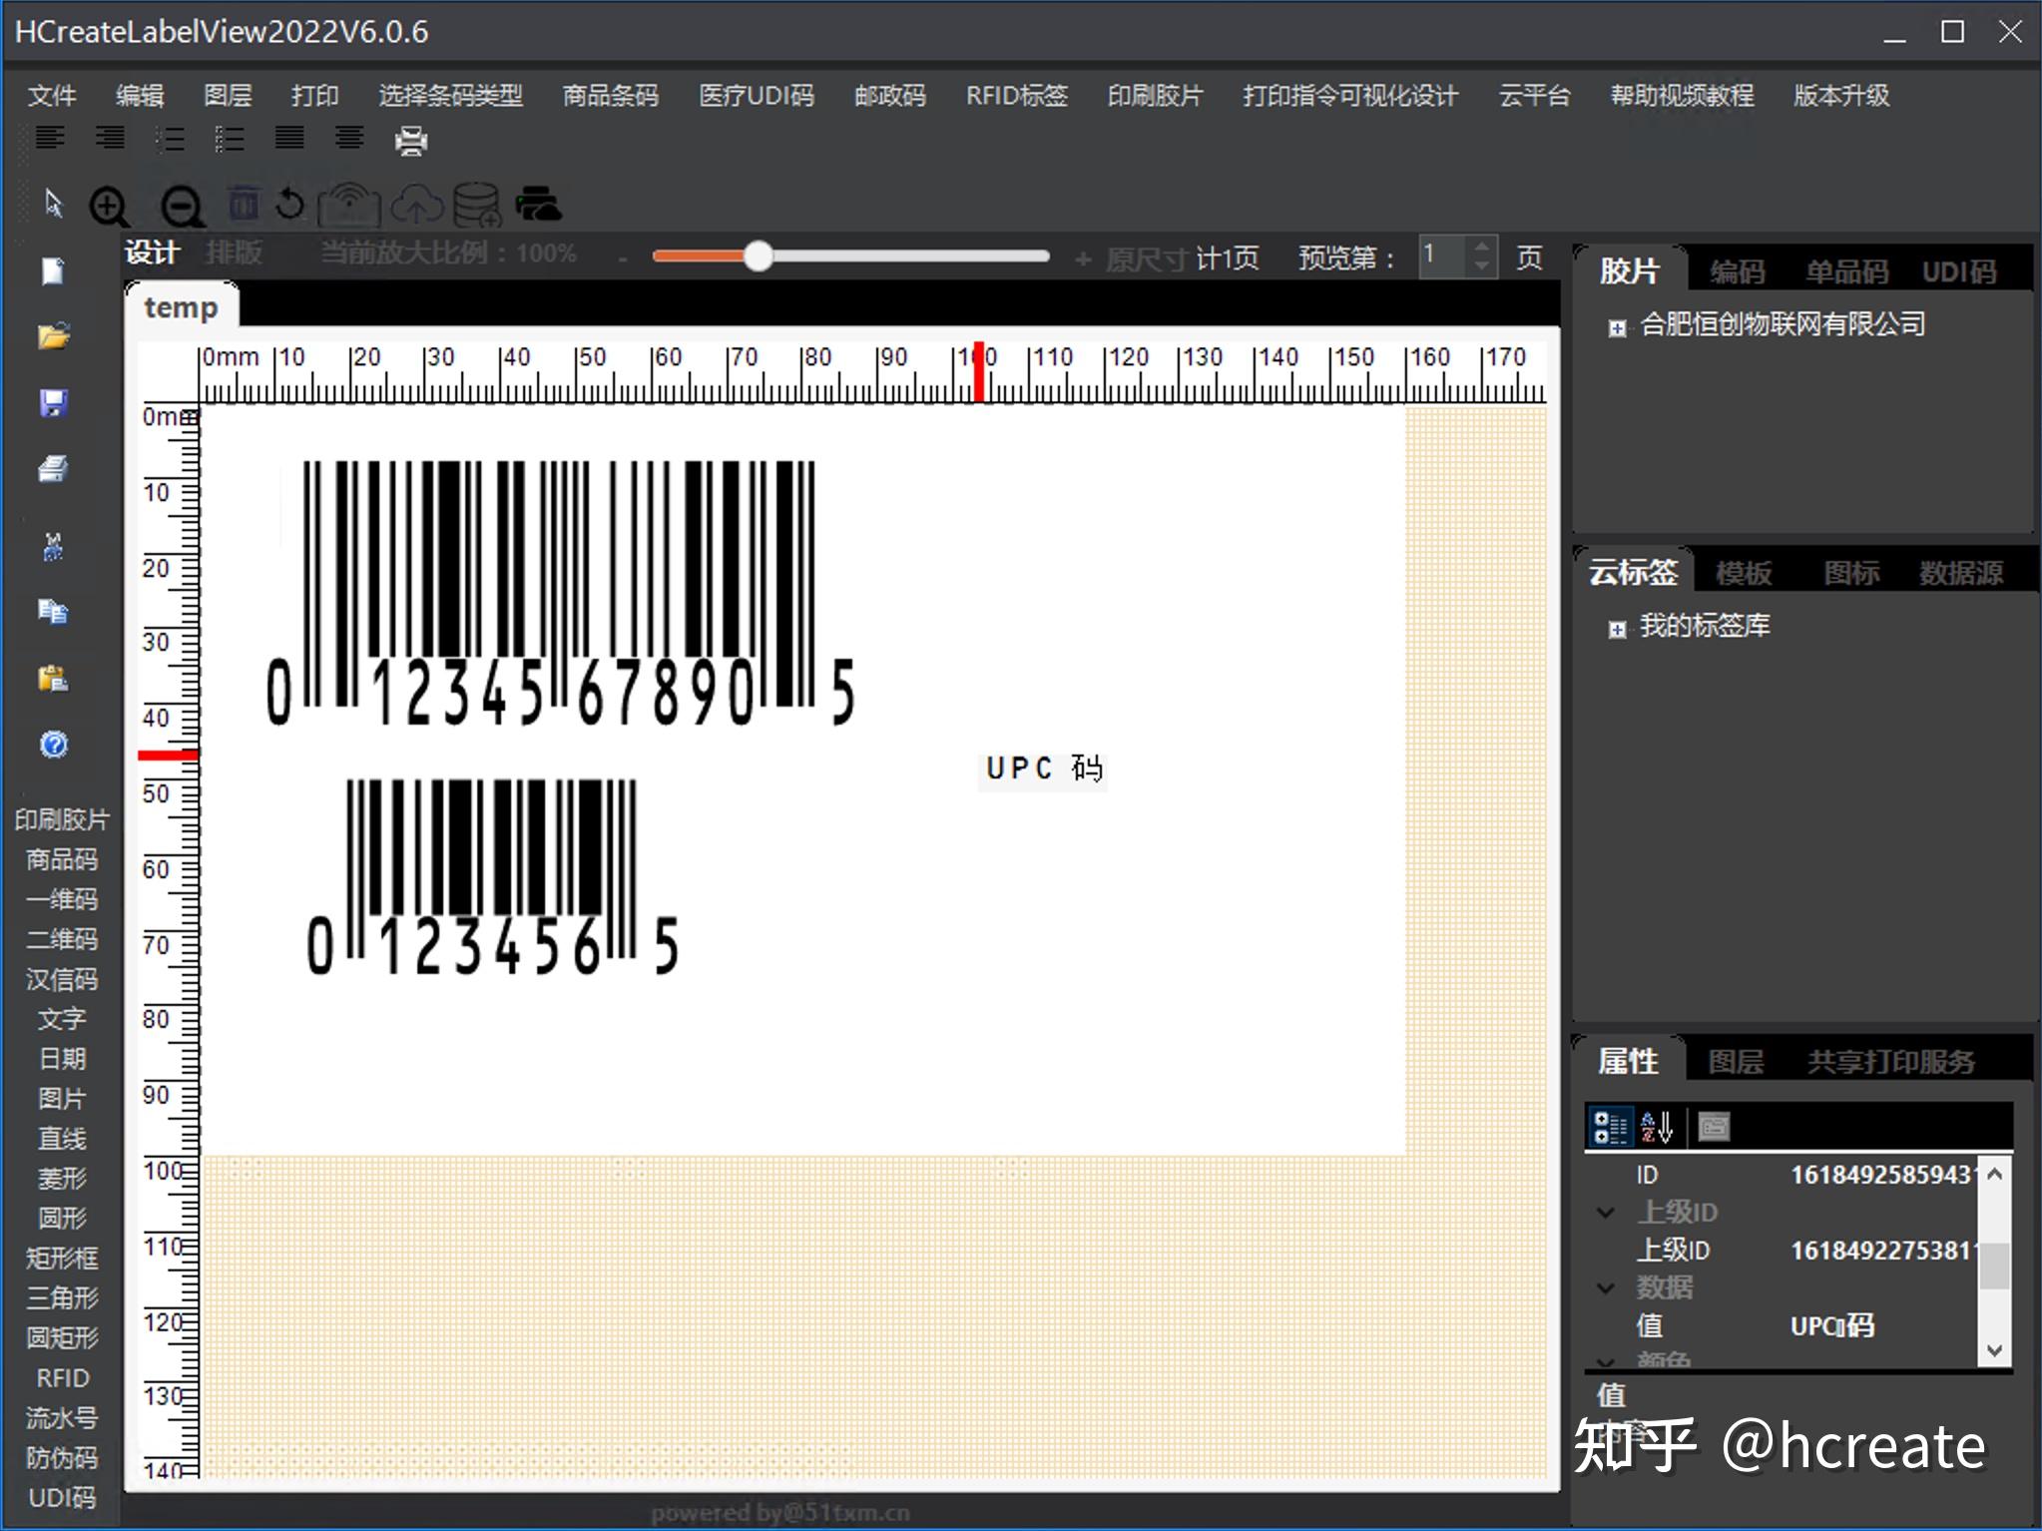Click the 二维码 tool button
The height and width of the screenshot is (1531, 2042).
coord(62,939)
